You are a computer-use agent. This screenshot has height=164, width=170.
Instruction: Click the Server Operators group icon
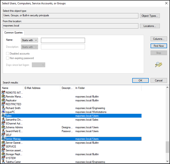coord(3,143)
